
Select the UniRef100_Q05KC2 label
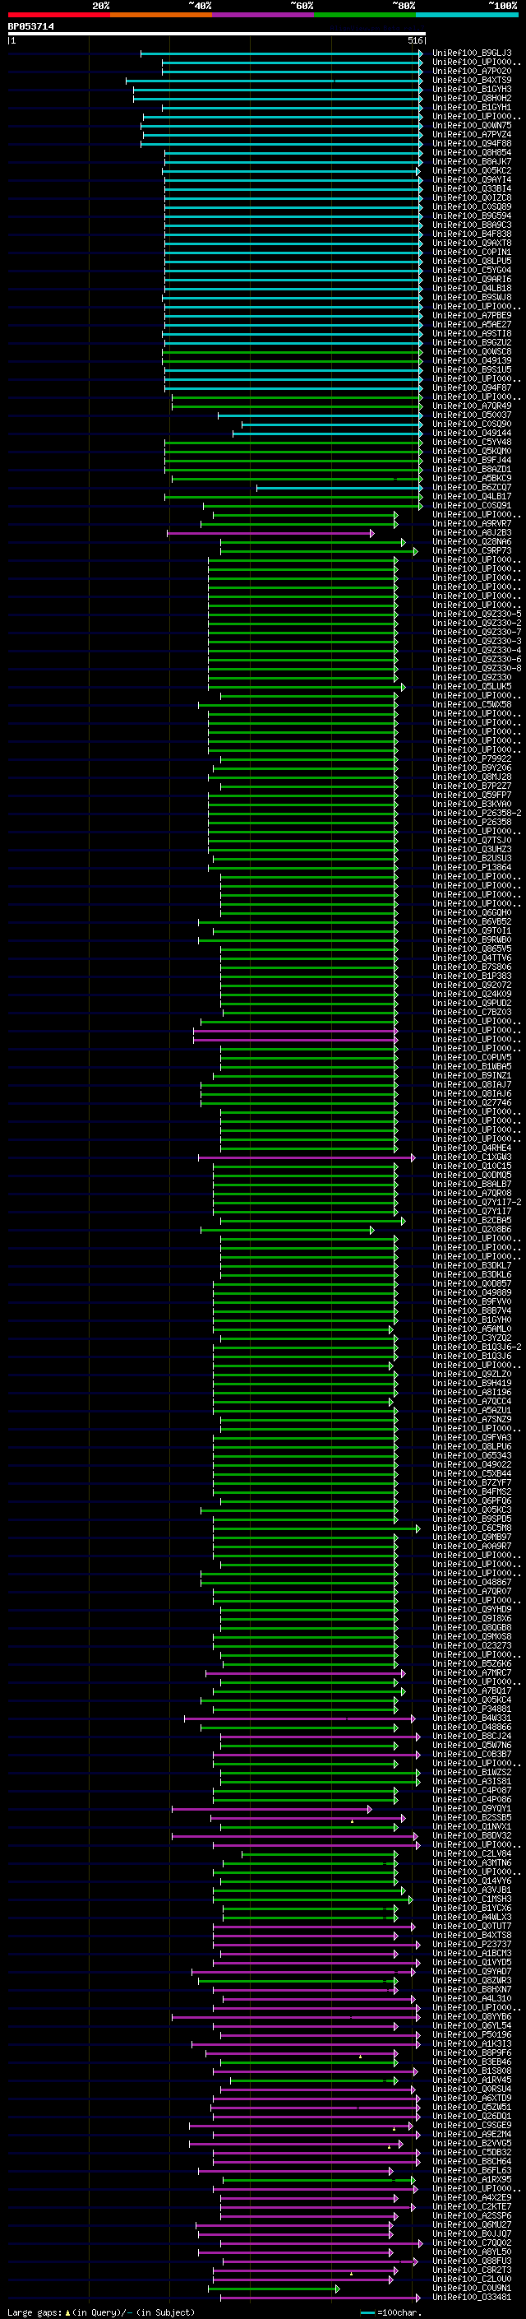point(471,170)
